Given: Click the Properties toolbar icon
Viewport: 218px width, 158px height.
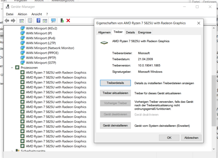Looking at the screenshot, I should pos(30,21).
